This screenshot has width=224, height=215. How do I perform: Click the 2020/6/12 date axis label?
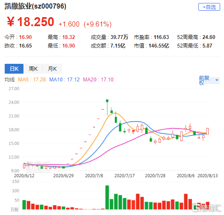coord(24,176)
